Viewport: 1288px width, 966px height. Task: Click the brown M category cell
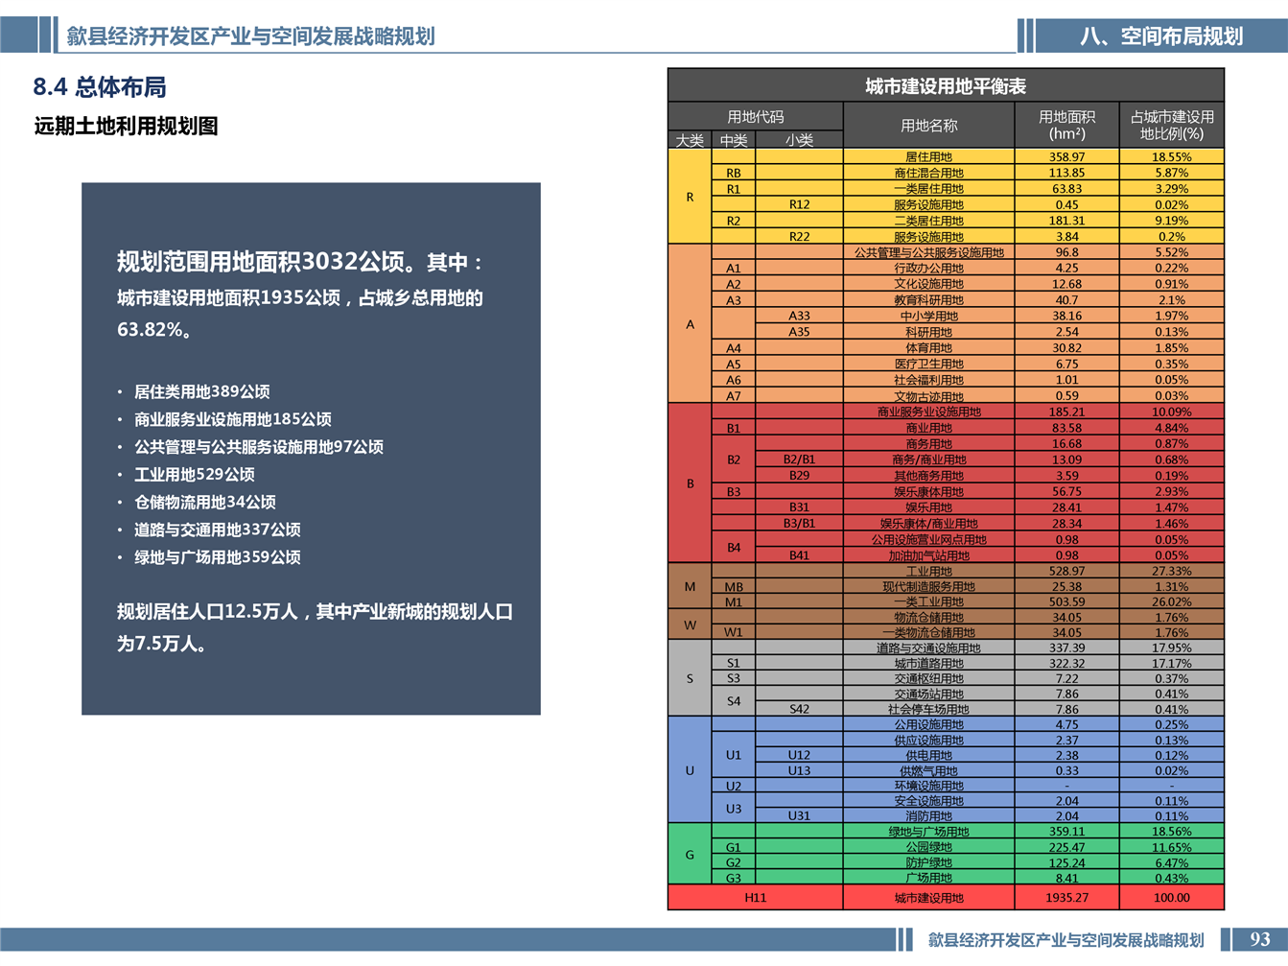point(690,586)
